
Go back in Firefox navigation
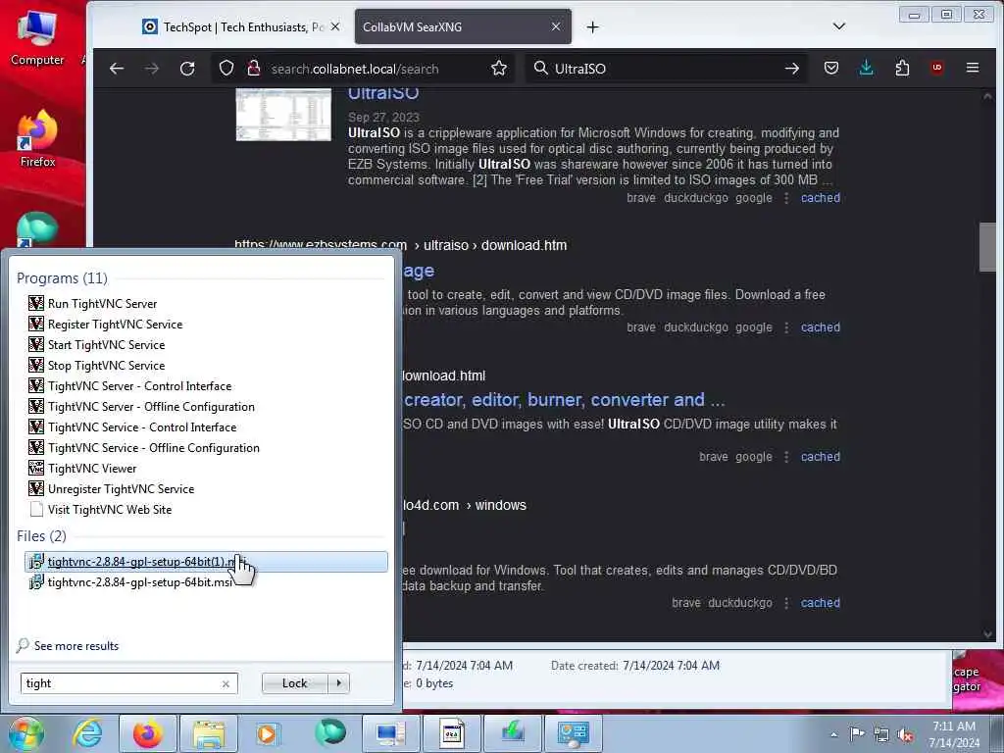117,69
